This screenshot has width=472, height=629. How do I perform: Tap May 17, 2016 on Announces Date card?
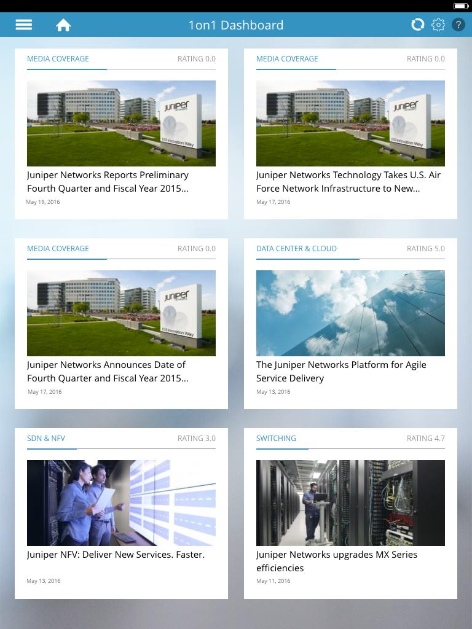coord(44,391)
